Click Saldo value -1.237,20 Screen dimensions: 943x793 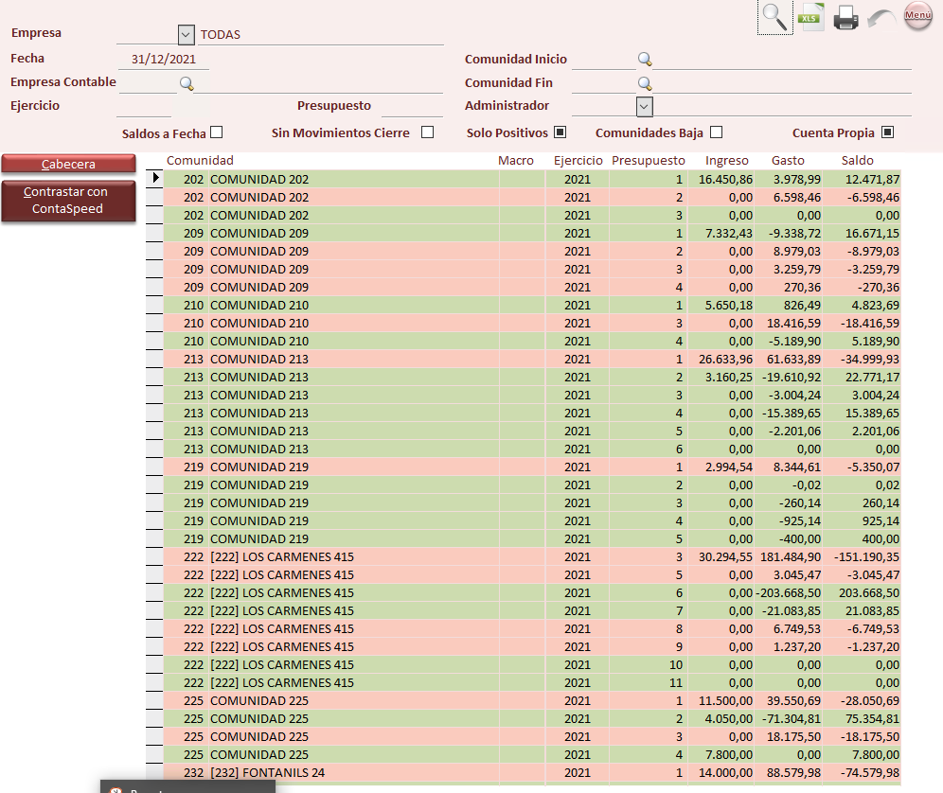point(873,647)
